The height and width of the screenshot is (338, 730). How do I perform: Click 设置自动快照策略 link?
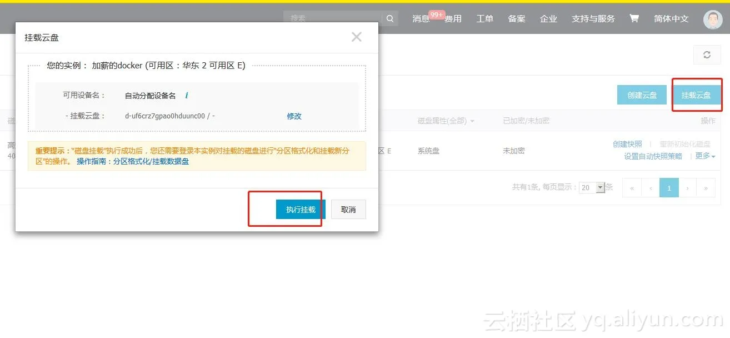tap(653, 156)
